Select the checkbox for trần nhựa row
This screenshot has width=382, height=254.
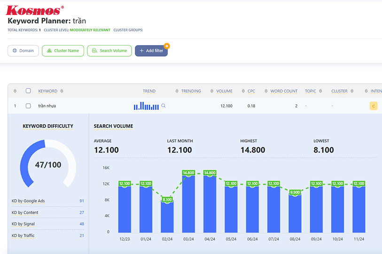(x=28, y=106)
